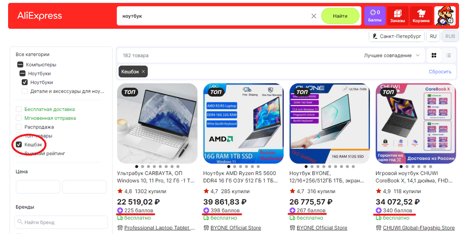Check the Распродажа filter
The image size is (466, 234).
pyautogui.click(x=19, y=127)
